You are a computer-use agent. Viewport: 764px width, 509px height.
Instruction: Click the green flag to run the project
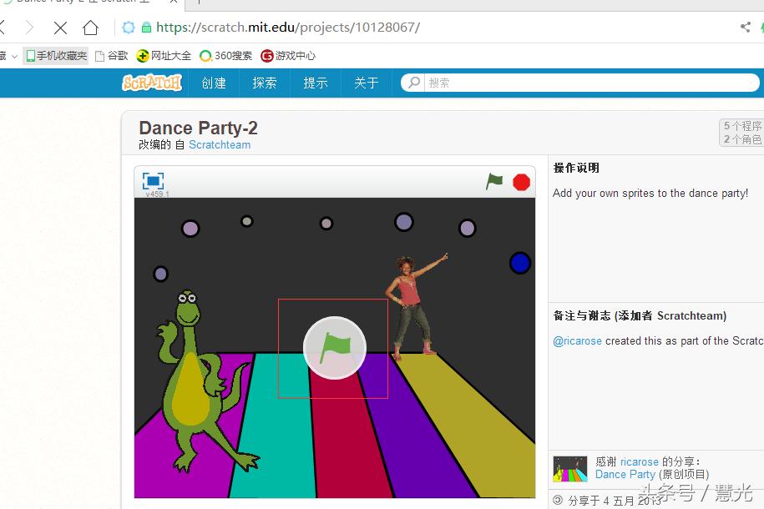494,181
